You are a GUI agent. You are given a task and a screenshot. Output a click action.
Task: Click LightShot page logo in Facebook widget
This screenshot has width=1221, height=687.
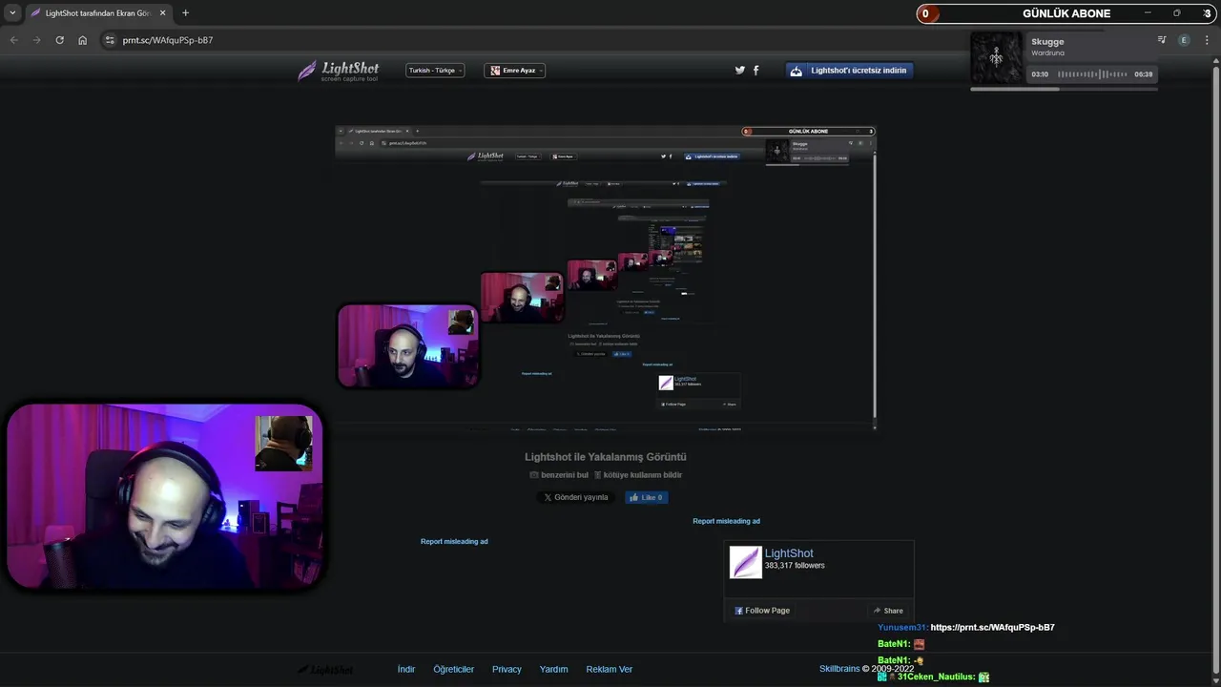coord(746,563)
